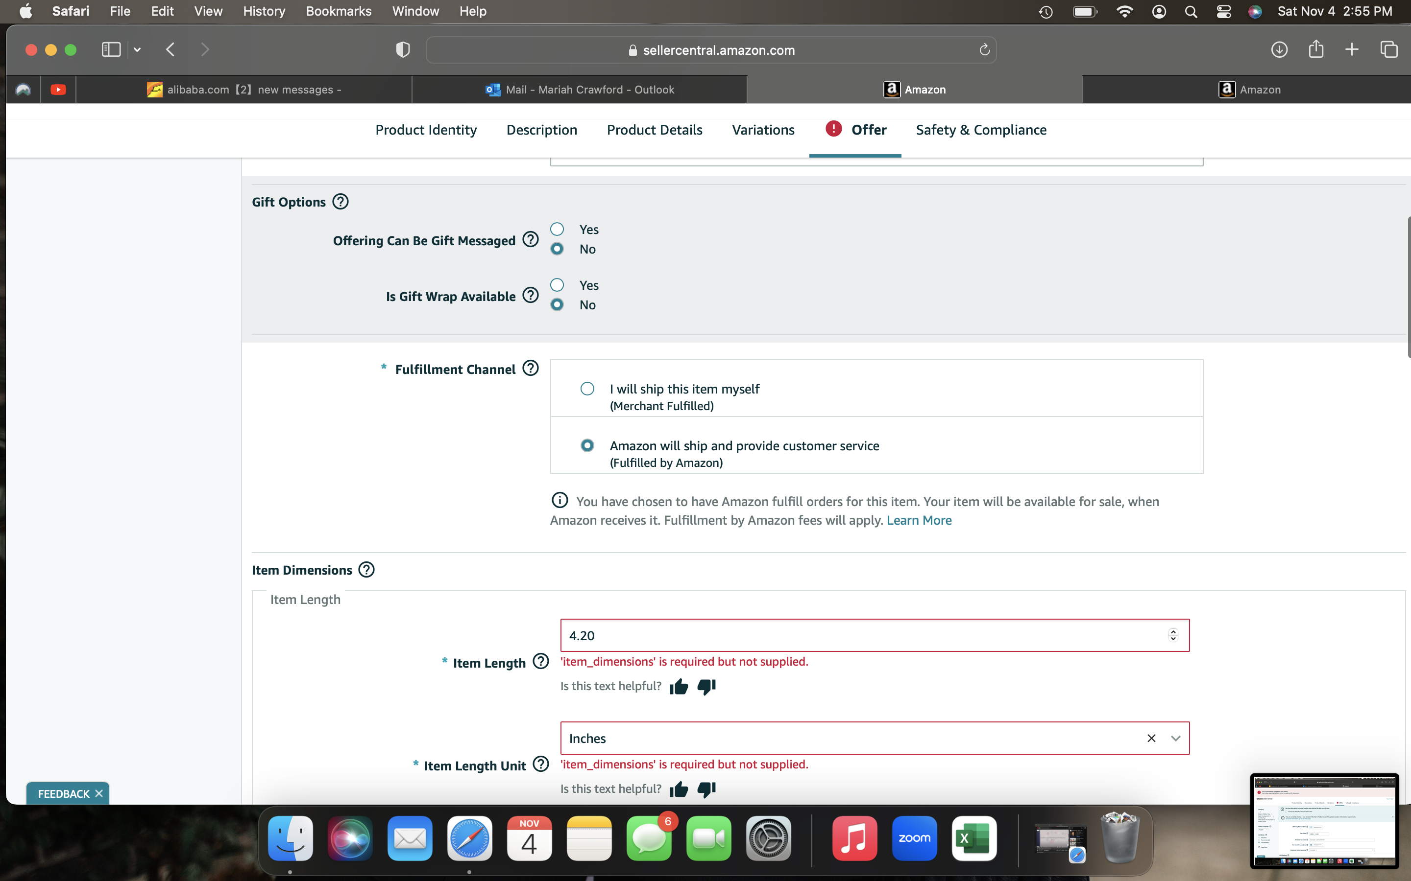This screenshot has height=881, width=1411.
Task: Select Yes for Is Gift Wrap Available
Action: (x=557, y=285)
